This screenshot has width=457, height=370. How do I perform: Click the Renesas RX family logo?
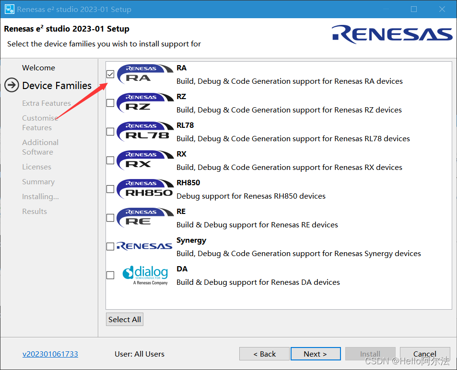(144, 160)
